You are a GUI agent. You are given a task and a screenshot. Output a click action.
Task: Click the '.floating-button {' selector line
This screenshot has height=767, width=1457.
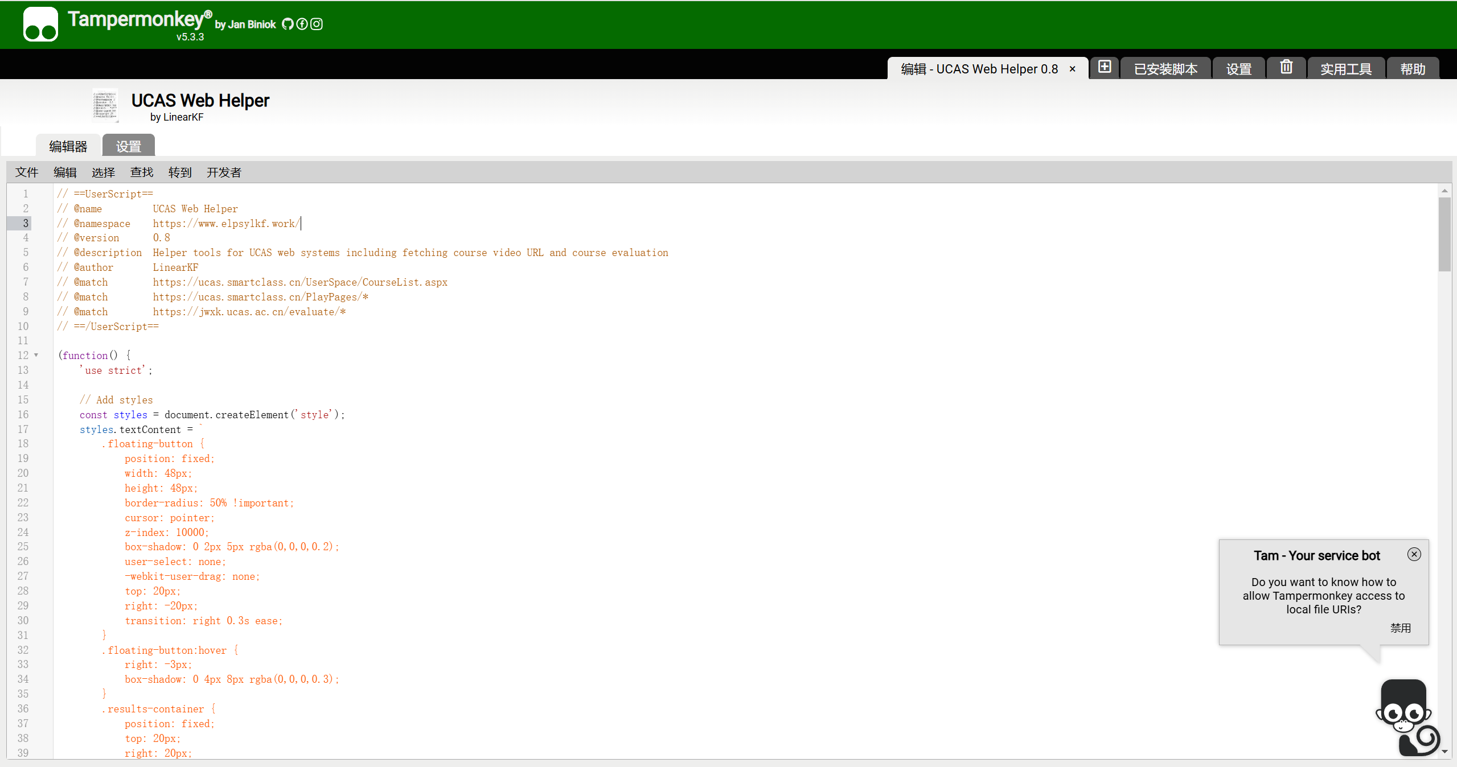point(153,444)
